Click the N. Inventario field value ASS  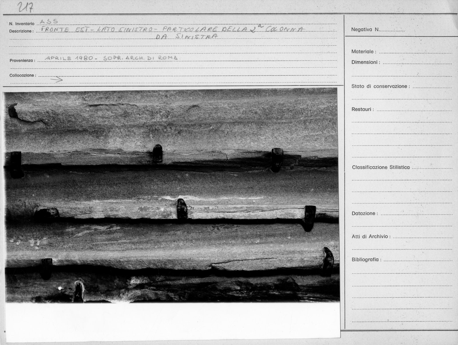point(49,21)
